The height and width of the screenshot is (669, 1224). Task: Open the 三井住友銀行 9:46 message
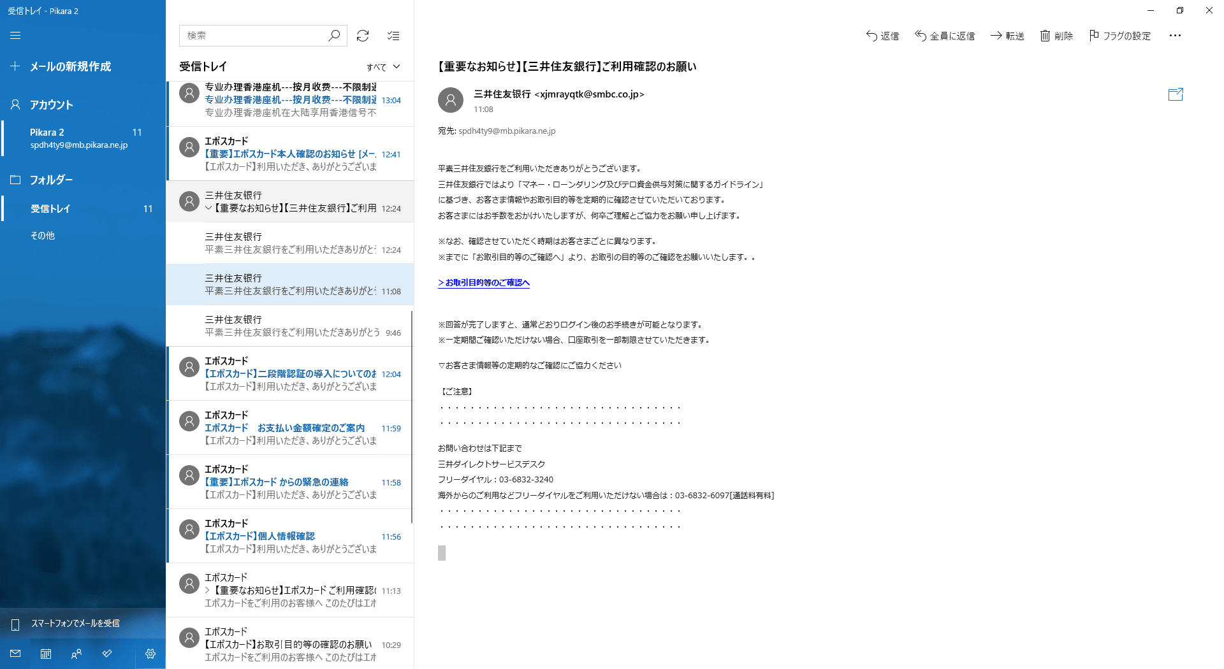click(x=290, y=326)
